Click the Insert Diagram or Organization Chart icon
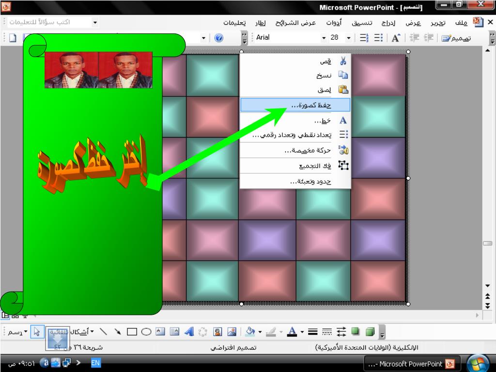This screenshot has height=372, width=496. (x=203, y=332)
